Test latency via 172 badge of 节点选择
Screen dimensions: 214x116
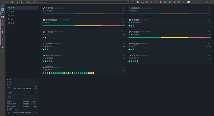(x=123, y=8)
